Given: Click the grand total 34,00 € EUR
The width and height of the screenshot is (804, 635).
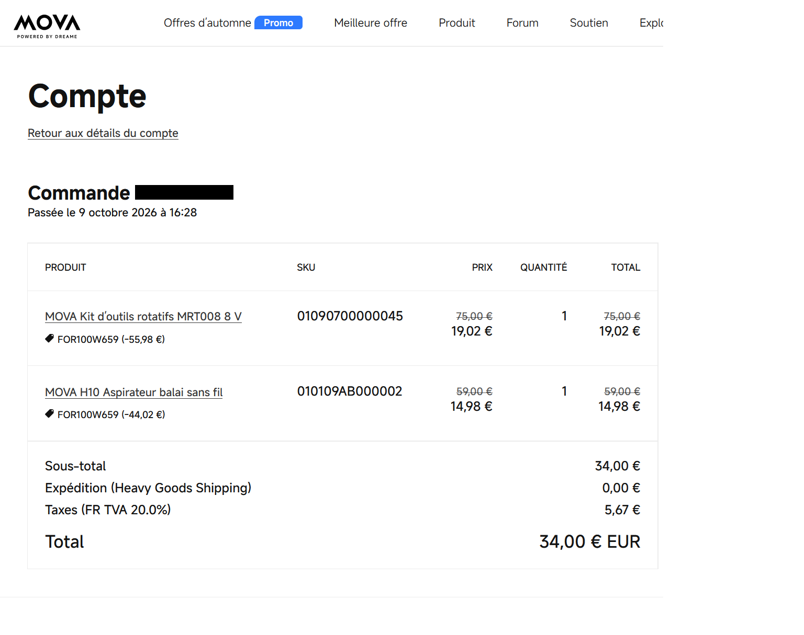Looking at the screenshot, I should [590, 541].
